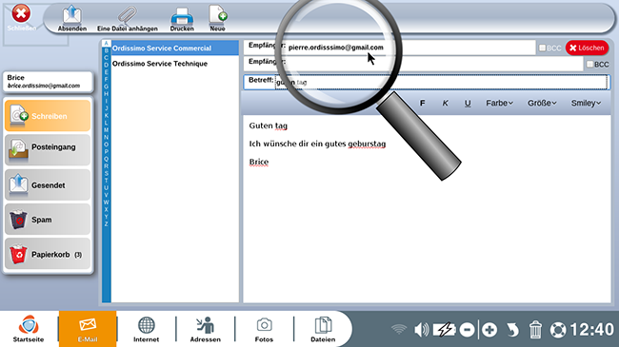Jump to letter B in contact index
Image resolution: width=619 pixels, height=347 pixels.
click(107, 50)
